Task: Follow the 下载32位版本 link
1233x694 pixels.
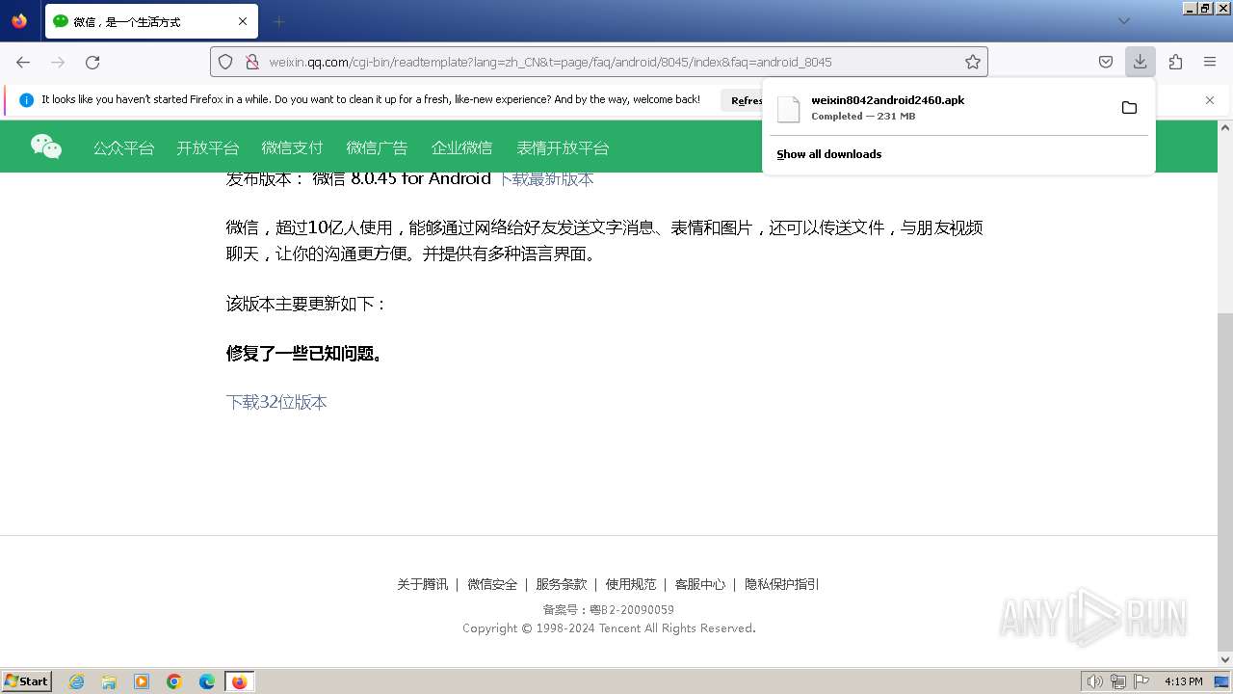Action: click(276, 402)
